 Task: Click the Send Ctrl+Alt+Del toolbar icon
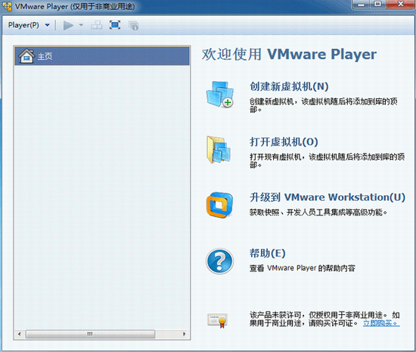[x=97, y=26]
